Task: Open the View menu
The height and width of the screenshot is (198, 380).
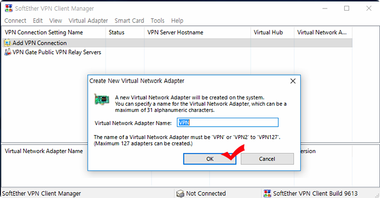Action: [x=55, y=21]
